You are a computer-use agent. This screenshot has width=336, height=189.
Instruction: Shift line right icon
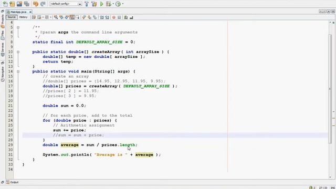(107, 17)
